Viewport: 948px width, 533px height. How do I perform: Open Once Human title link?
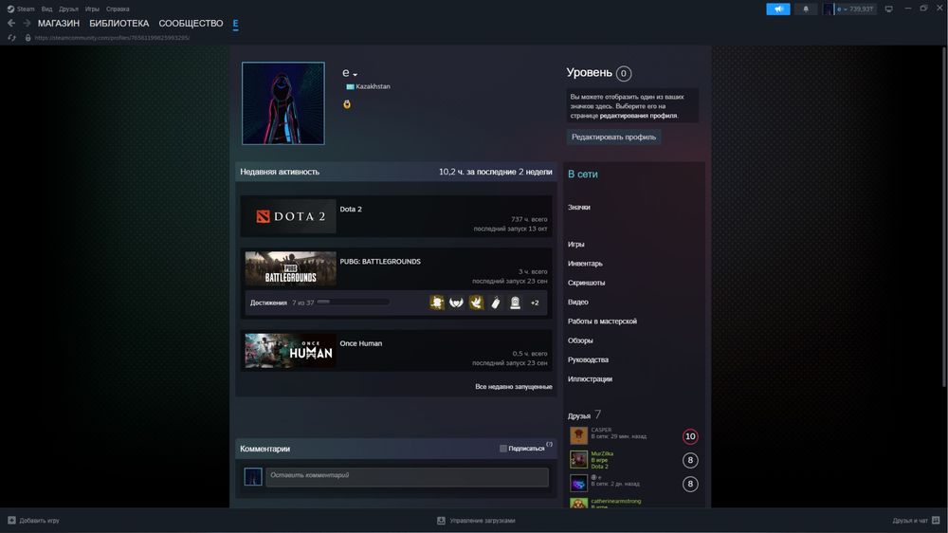[360, 343]
